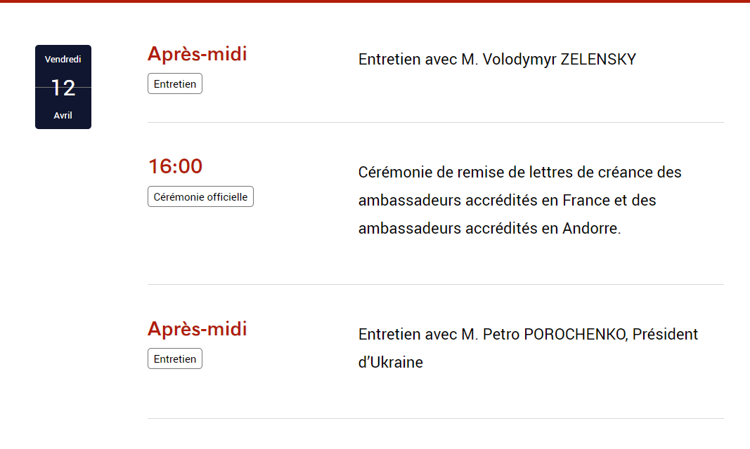Open the Volodymyr ZELENSKY meeting title
The height and width of the screenshot is (449, 750).
tap(497, 60)
